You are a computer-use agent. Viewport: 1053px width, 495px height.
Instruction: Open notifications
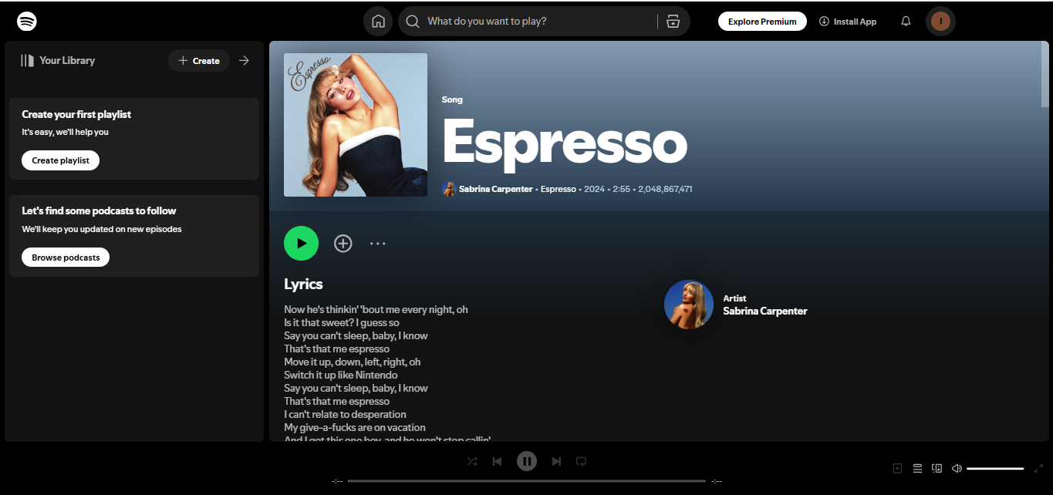pyautogui.click(x=905, y=21)
